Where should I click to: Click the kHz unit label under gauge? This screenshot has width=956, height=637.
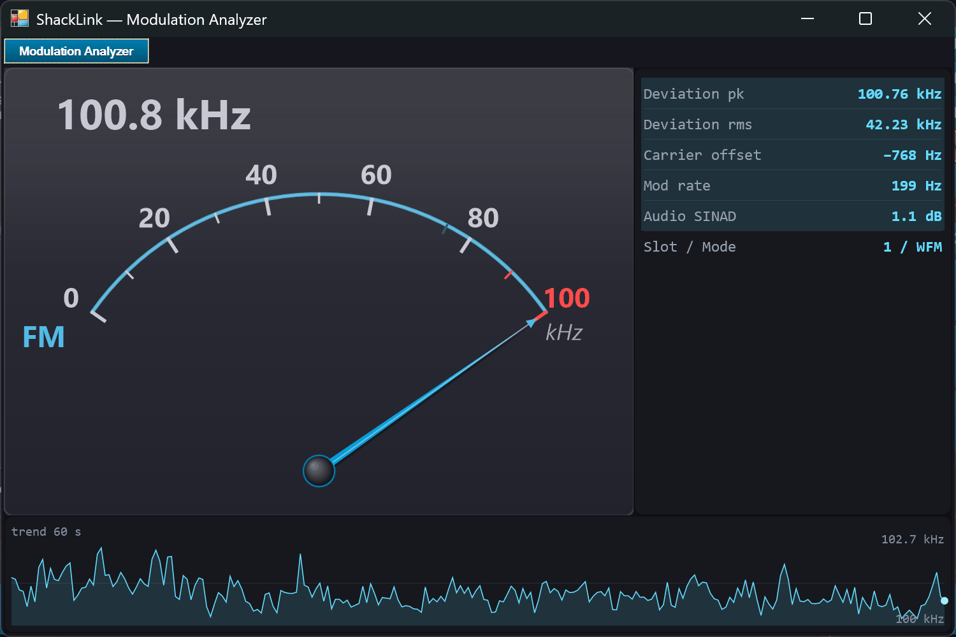tap(564, 333)
